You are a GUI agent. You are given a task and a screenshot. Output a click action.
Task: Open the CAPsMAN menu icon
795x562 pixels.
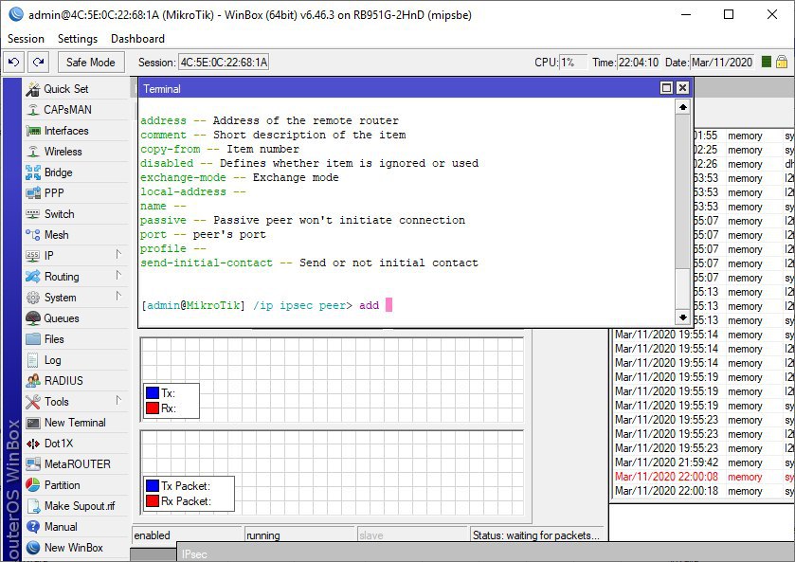pos(33,110)
